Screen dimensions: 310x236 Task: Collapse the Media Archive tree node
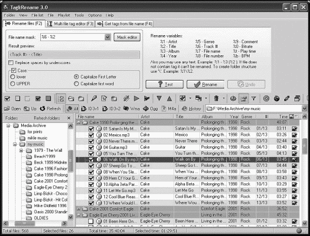coord(8,125)
